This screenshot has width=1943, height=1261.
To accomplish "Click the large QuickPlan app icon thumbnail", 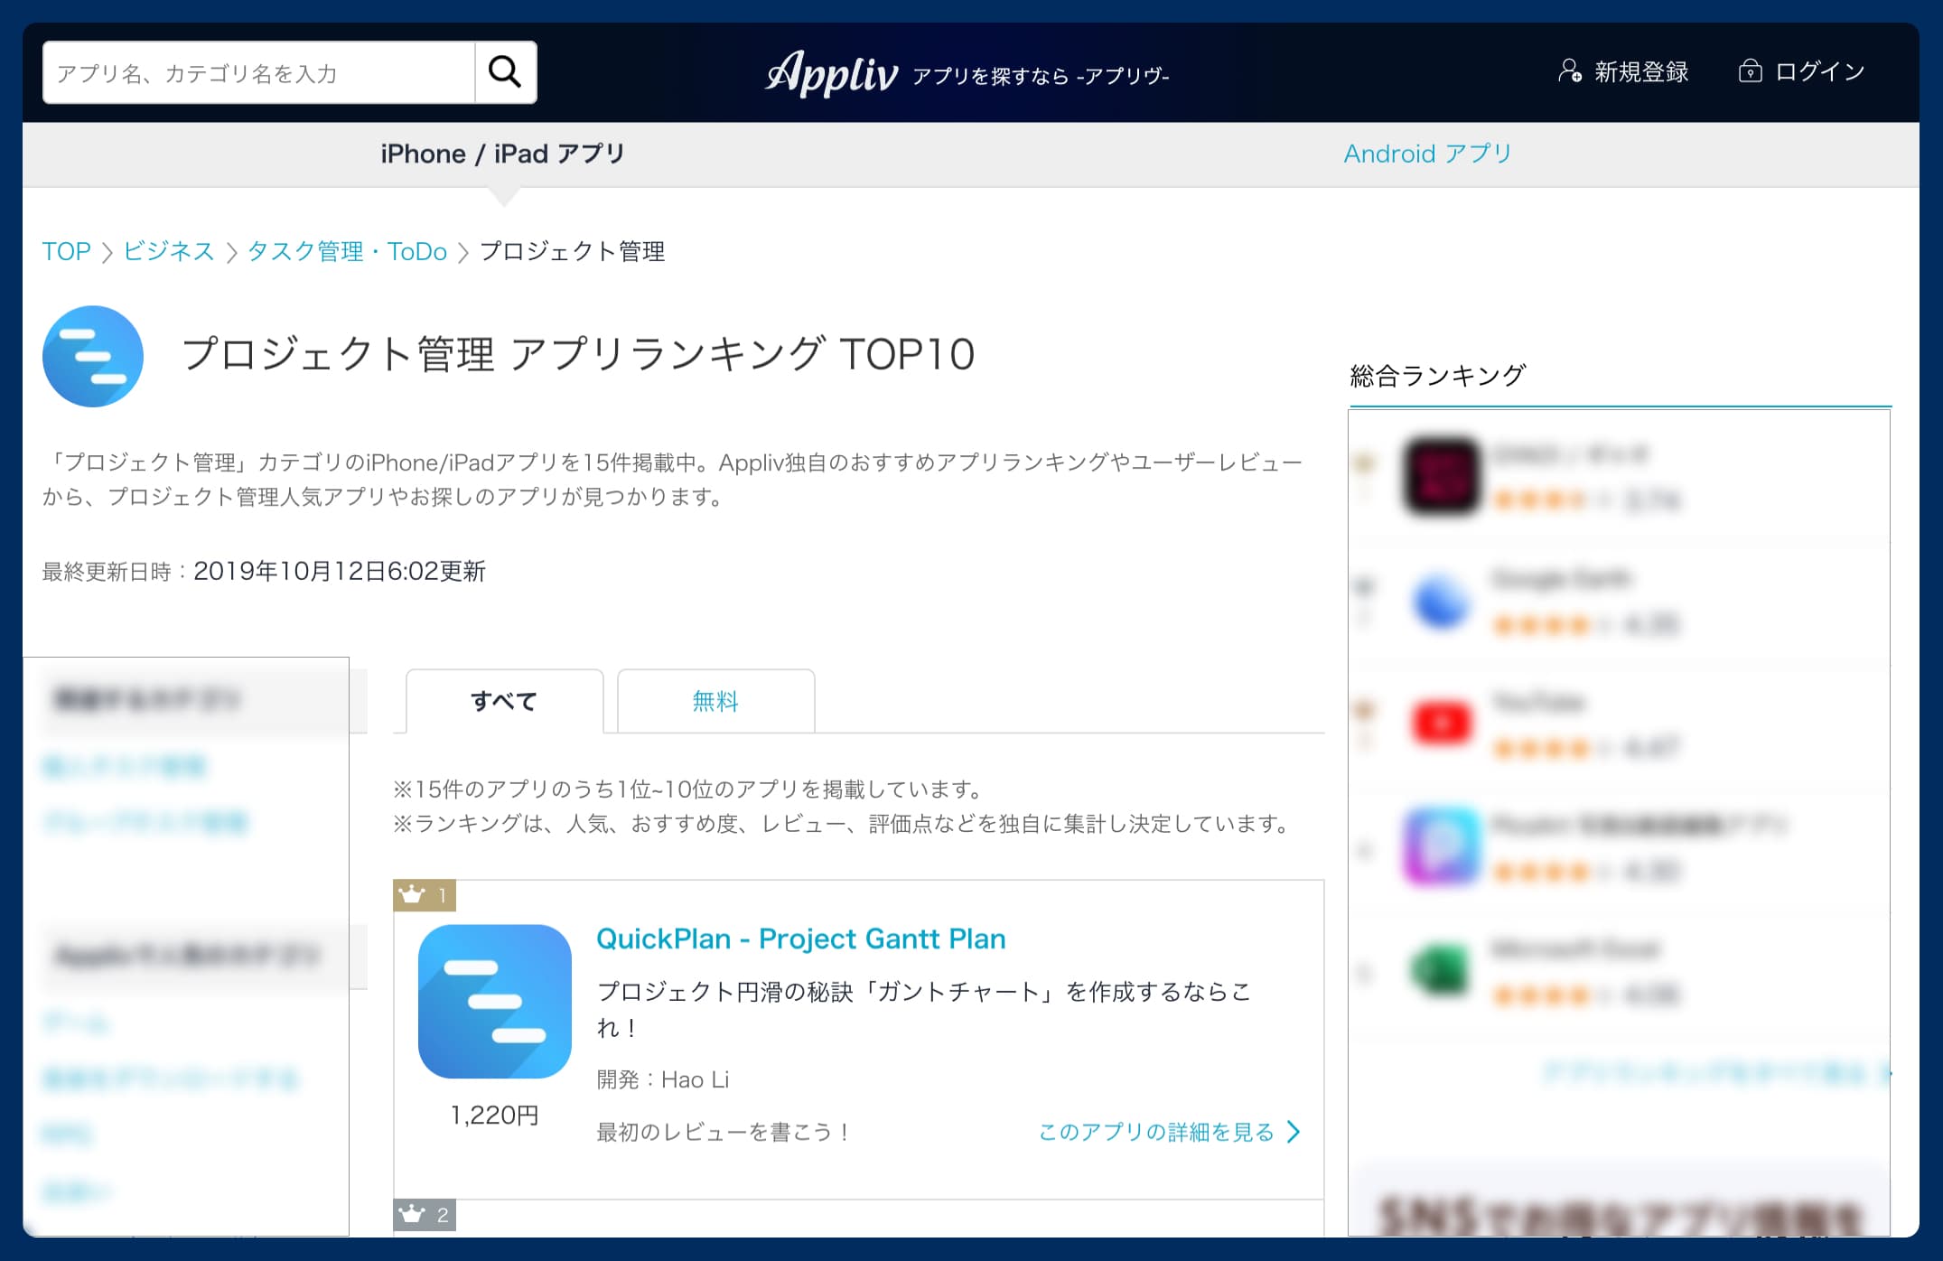I will [494, 1001].
